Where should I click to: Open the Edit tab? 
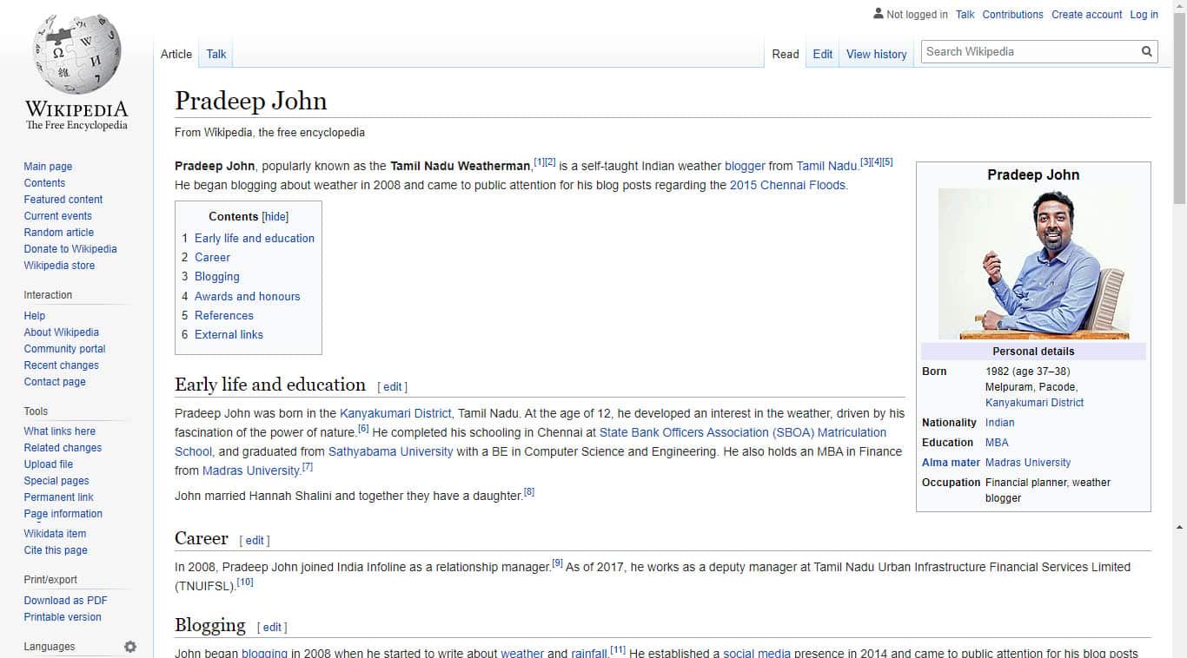click(823, 54)
